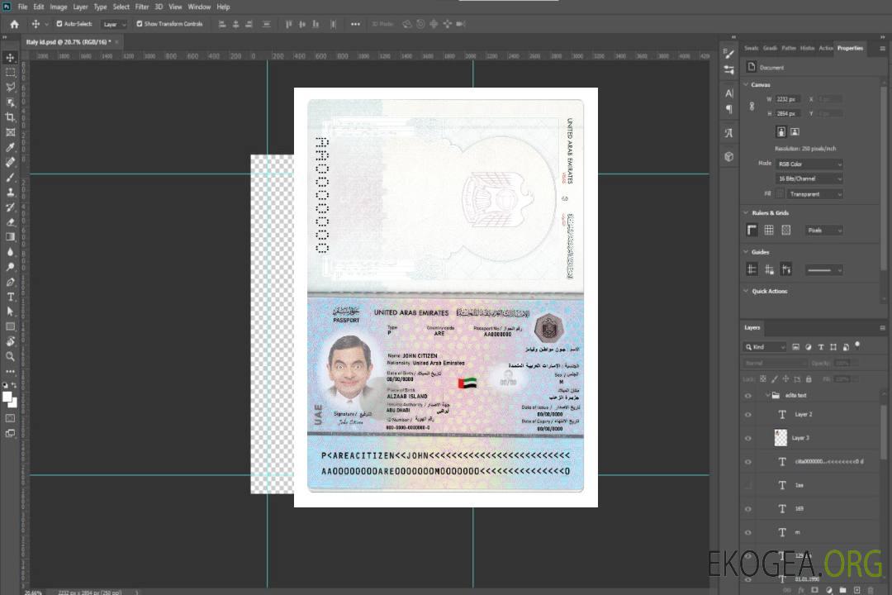Screen dimensions: 892x595
Task: Open the Window menu
Action: (199, 7)
